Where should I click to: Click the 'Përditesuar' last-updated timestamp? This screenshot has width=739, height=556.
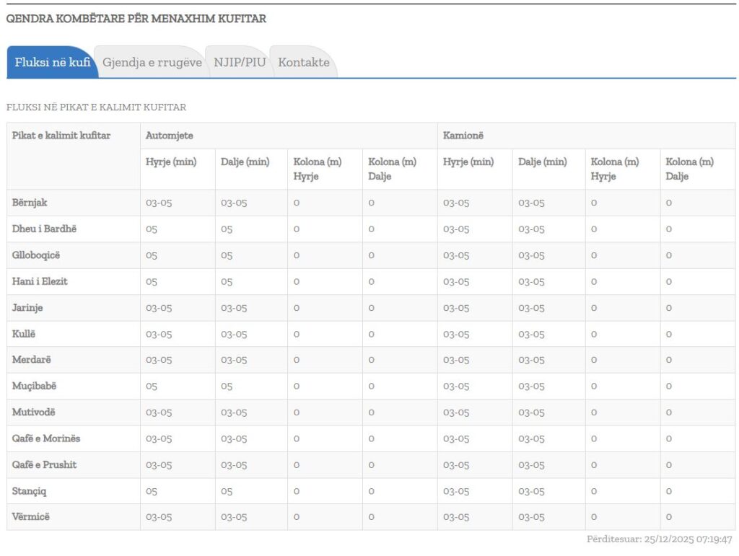coord(660,539)
